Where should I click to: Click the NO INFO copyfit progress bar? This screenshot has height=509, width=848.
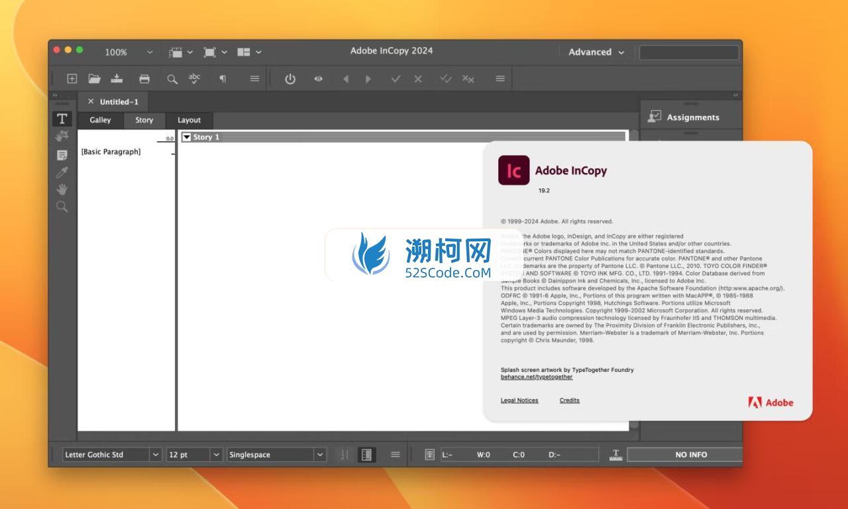[684, 455]
